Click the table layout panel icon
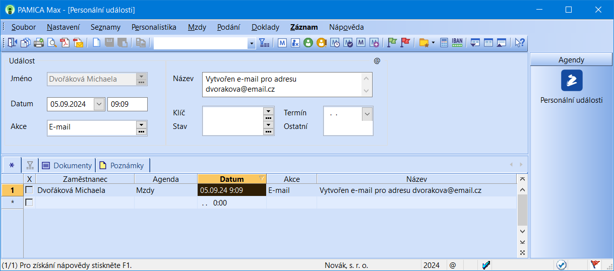 [x=488, y=43]
